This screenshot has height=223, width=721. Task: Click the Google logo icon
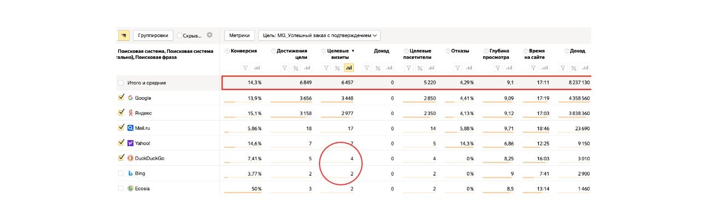coord(130,98)
